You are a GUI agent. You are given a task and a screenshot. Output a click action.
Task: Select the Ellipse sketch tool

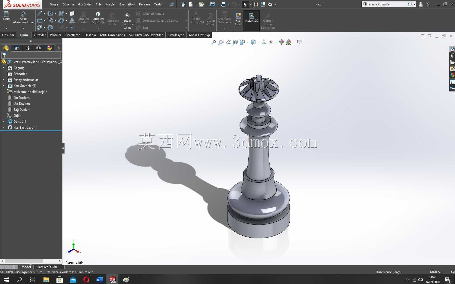61,21
